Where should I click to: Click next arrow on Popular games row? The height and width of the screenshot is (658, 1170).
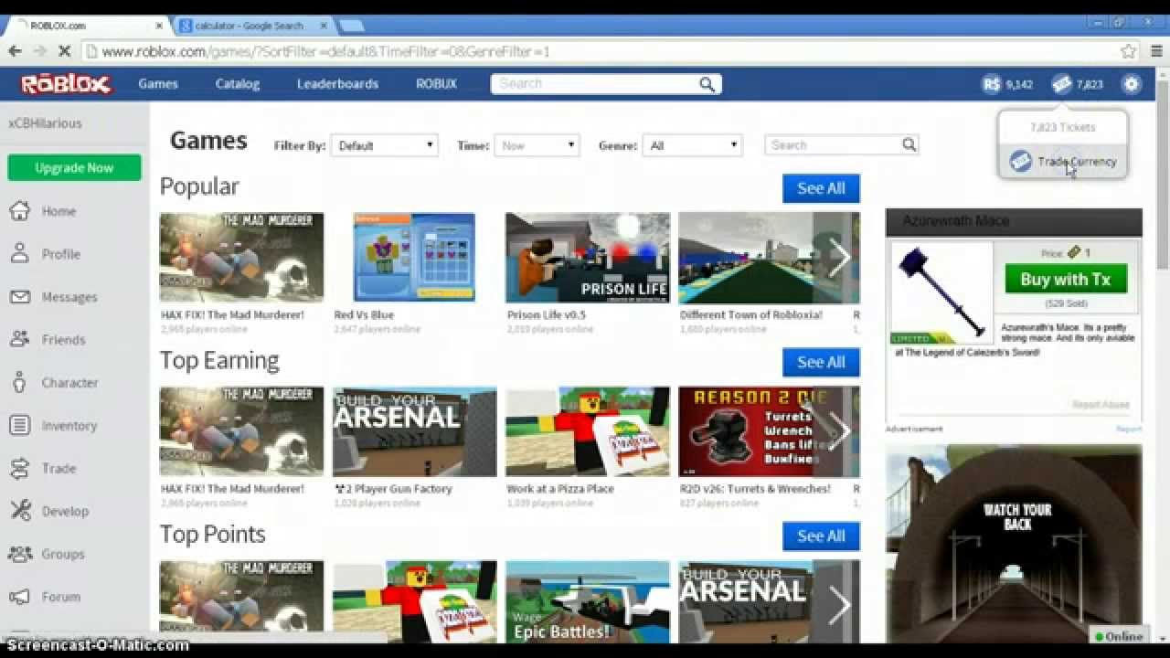(x=838, y=258)
